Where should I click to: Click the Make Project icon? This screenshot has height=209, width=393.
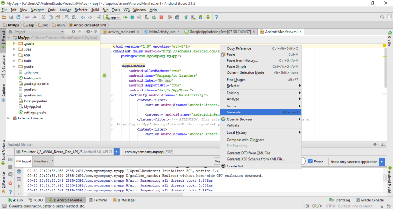[99, 17]
